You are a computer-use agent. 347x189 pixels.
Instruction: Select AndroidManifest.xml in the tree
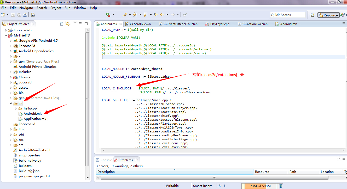(x=34, y=150)
